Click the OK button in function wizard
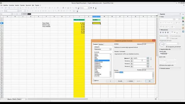The width and height of the screenshot is (185, 104). point(149,81)
